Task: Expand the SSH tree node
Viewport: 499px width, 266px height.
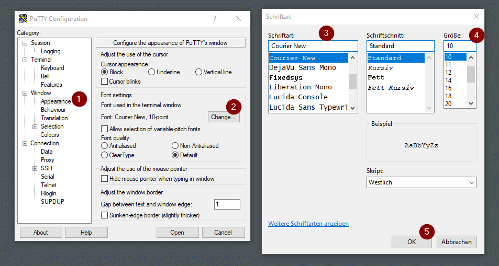Action: [x=35, y=168]
